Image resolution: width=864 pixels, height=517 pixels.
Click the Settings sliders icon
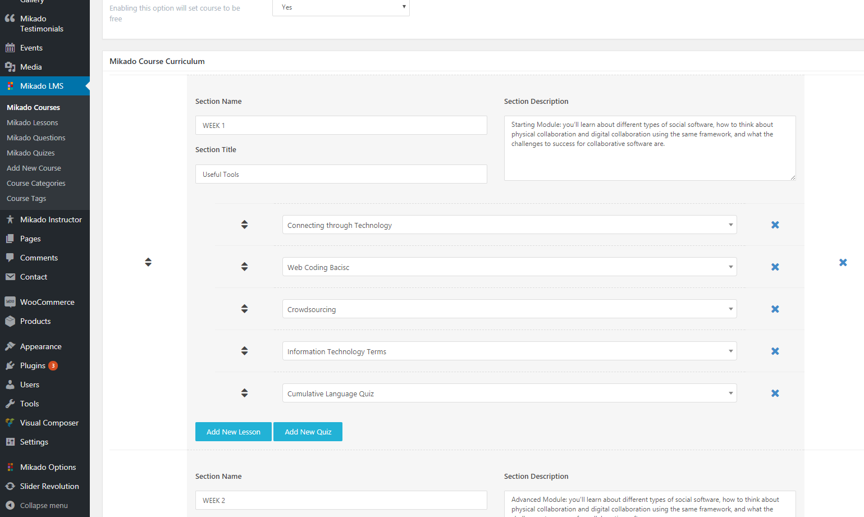click(x=10, y=442)
